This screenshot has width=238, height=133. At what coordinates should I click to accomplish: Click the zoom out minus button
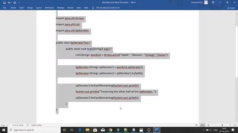coord(213,125)
